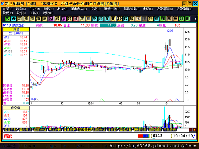This screenshot has width=199, height=149.
Task: Click the 加 toolbar icon
Action: 20,19
